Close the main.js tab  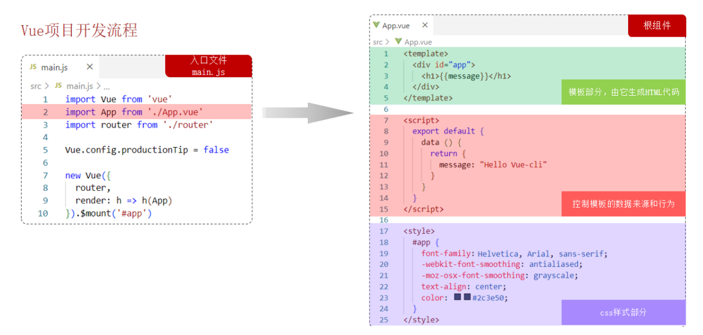tap(90, 67)
